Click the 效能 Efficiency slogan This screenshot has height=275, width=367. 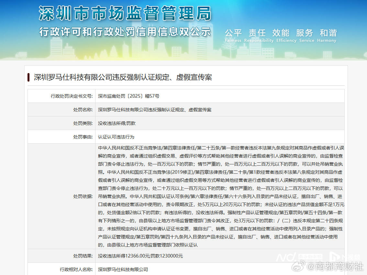281,33
